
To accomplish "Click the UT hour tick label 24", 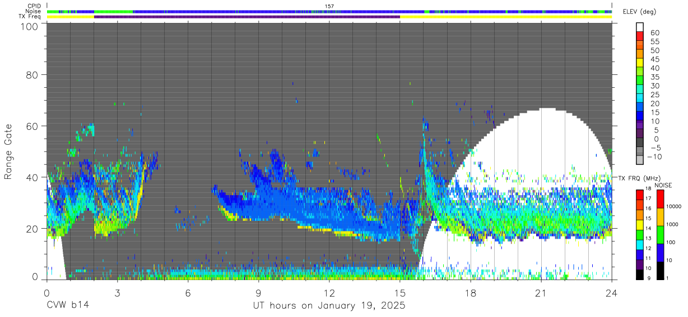I will 611,292.
